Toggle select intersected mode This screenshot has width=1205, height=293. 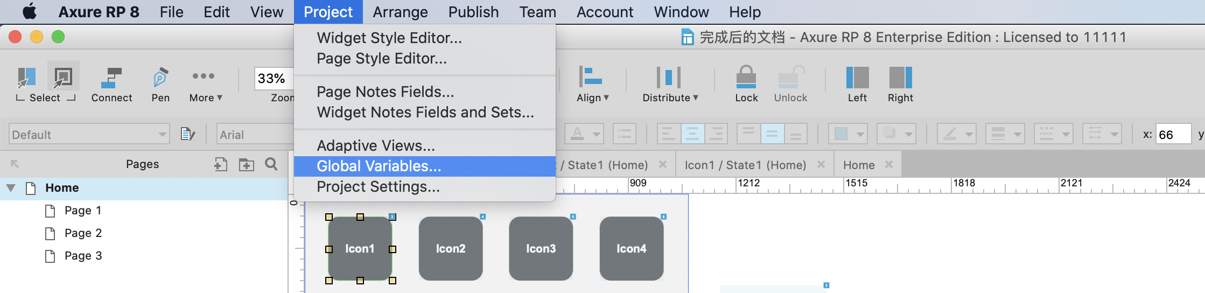point(26,78)
